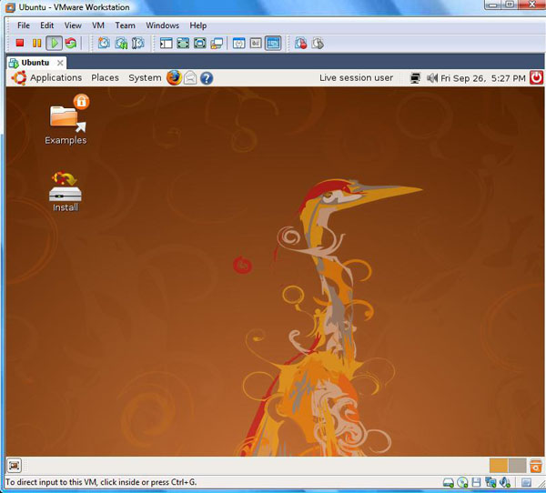Suspend the virtual machine using the pause icon
This screenshot has width=546, height=493.
(x=36, y=43)
